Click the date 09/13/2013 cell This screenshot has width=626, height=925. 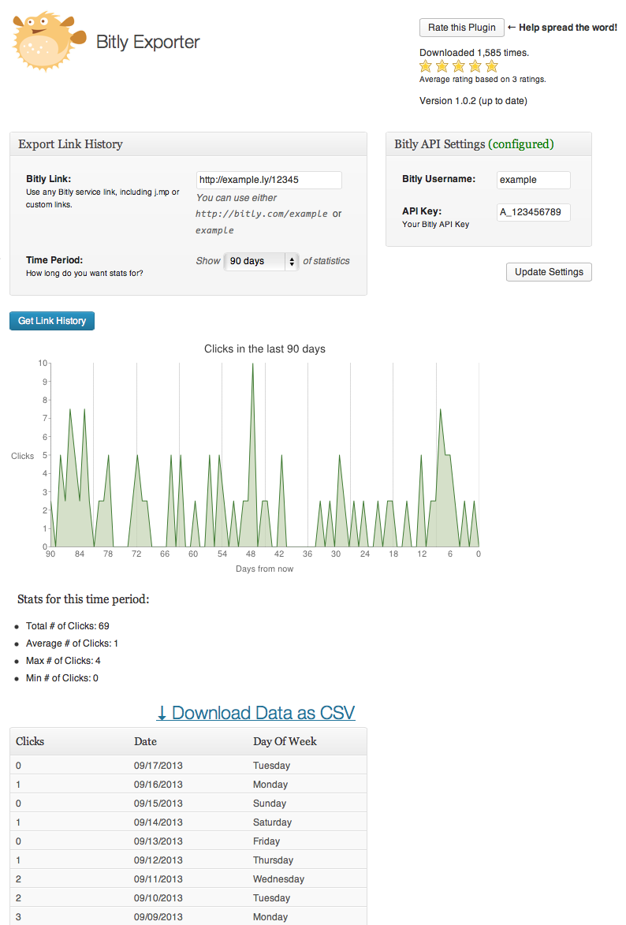[x=158, y=841]
